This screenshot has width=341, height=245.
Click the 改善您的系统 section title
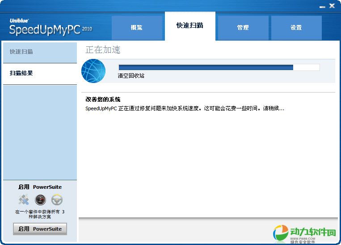click(x=103, y=100)
